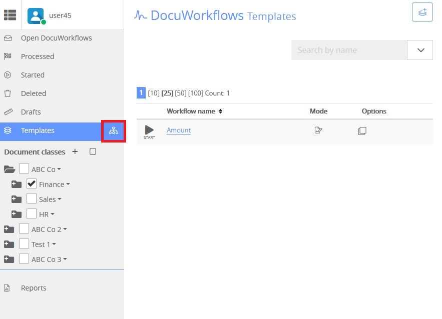Expand the HR folder
442x319 pixels.
tap(17, 214)
